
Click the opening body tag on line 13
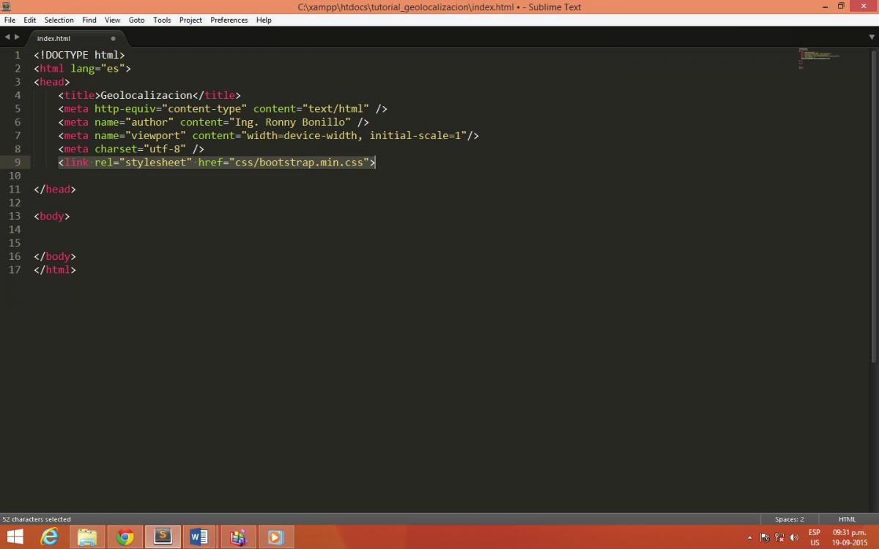(x=52, y=216)
